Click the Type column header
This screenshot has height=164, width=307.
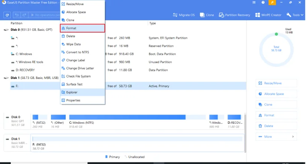tap(152, 23)
